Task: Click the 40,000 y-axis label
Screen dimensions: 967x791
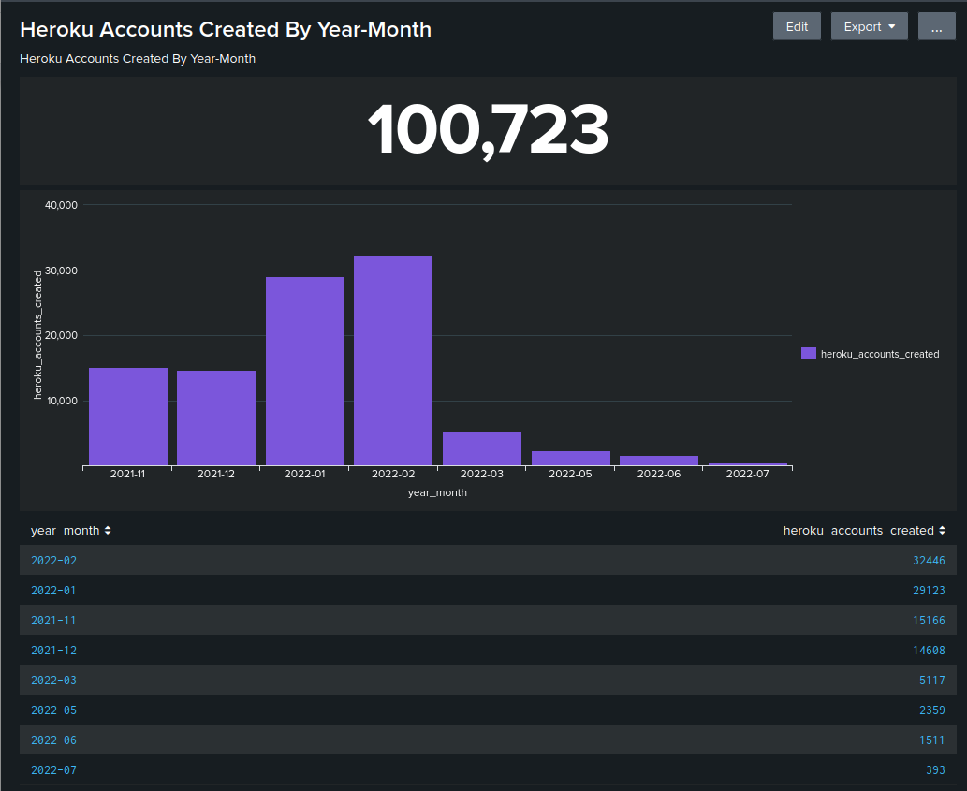Action: click(61, 205)
